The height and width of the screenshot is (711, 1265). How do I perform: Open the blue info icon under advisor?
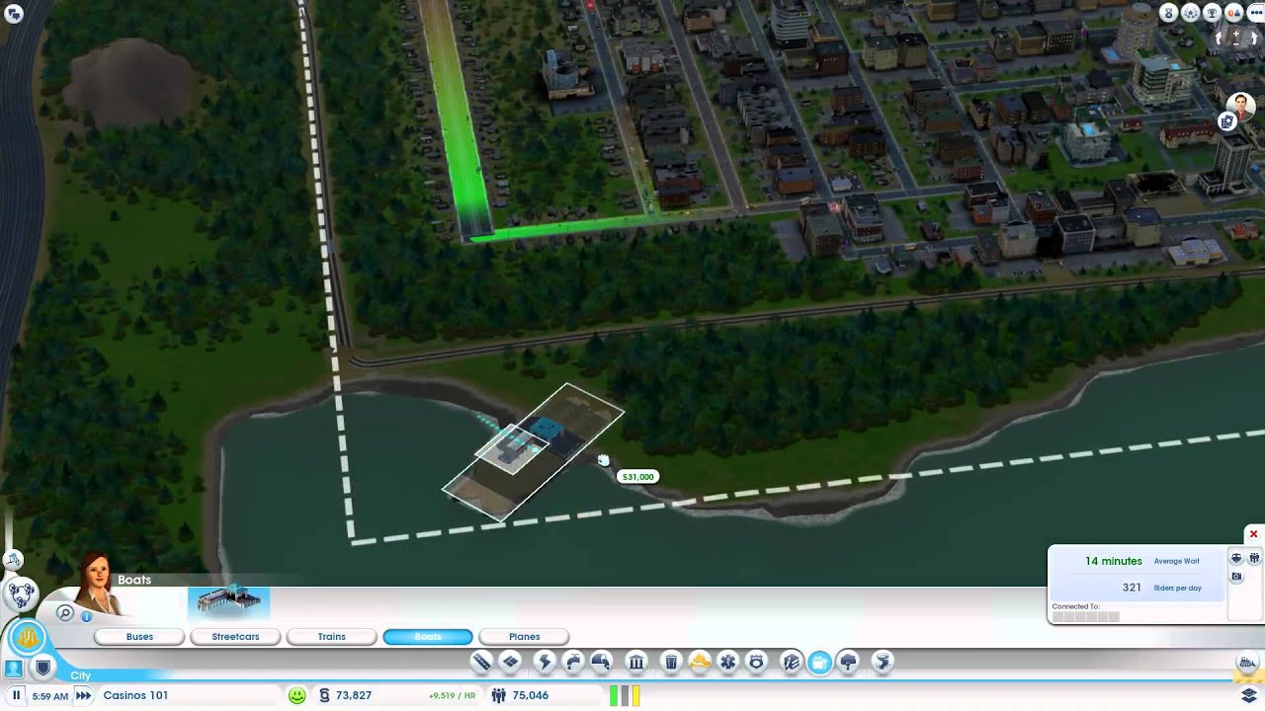[87, 616]
